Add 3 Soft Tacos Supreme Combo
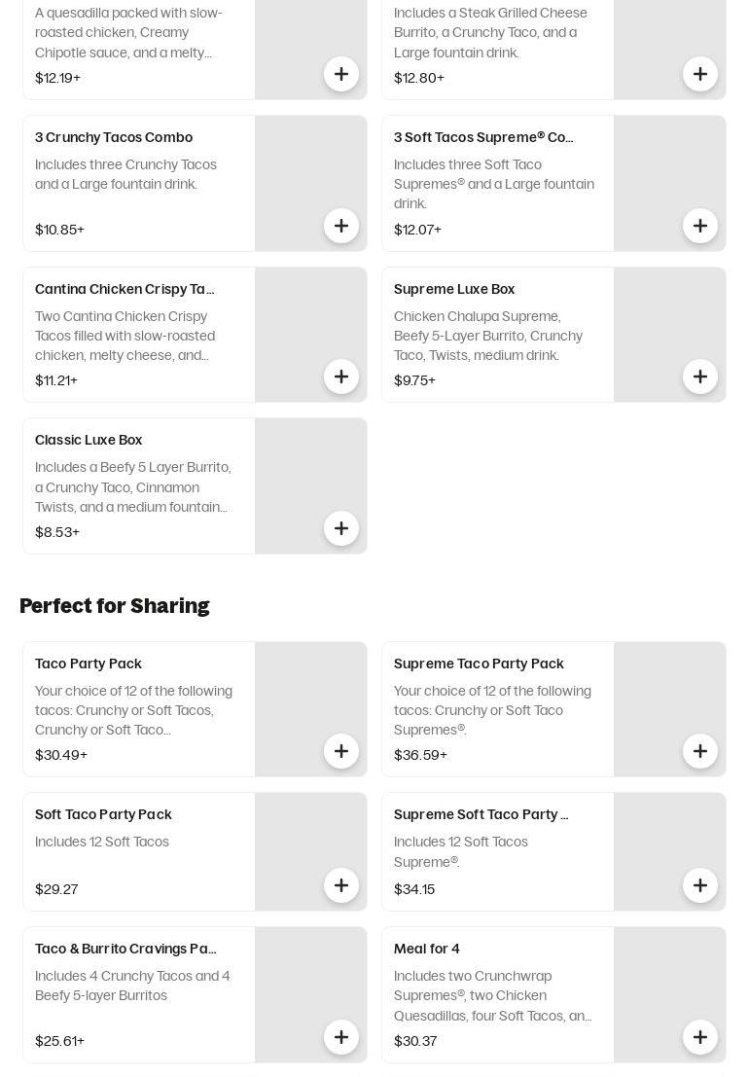749x1077 pixels. coord(700,226)
